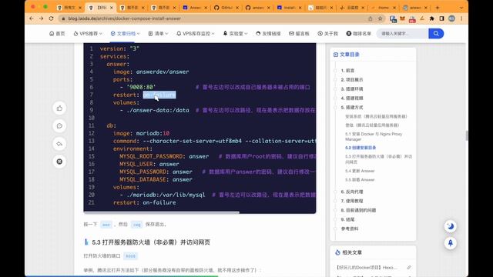Click the dark round floating sidebar button
The width and height of the screenshot is (493, 277).
click(59, 162)
